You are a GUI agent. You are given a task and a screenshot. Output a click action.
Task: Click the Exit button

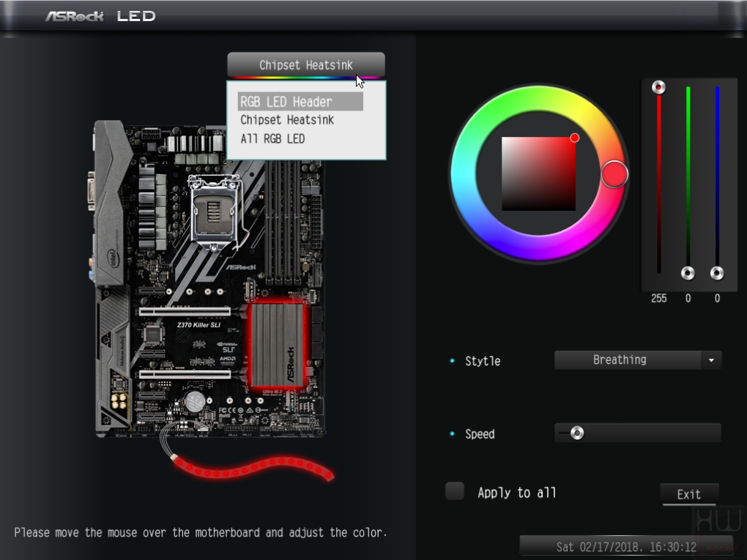(x=689, y=494)
